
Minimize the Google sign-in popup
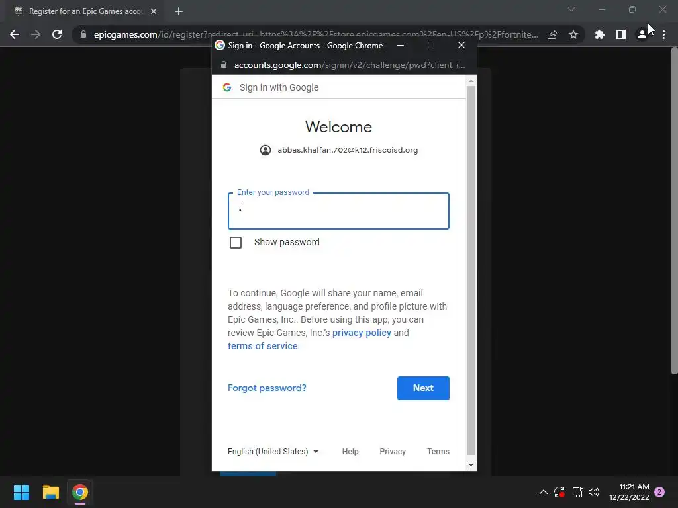coord(401,45)
